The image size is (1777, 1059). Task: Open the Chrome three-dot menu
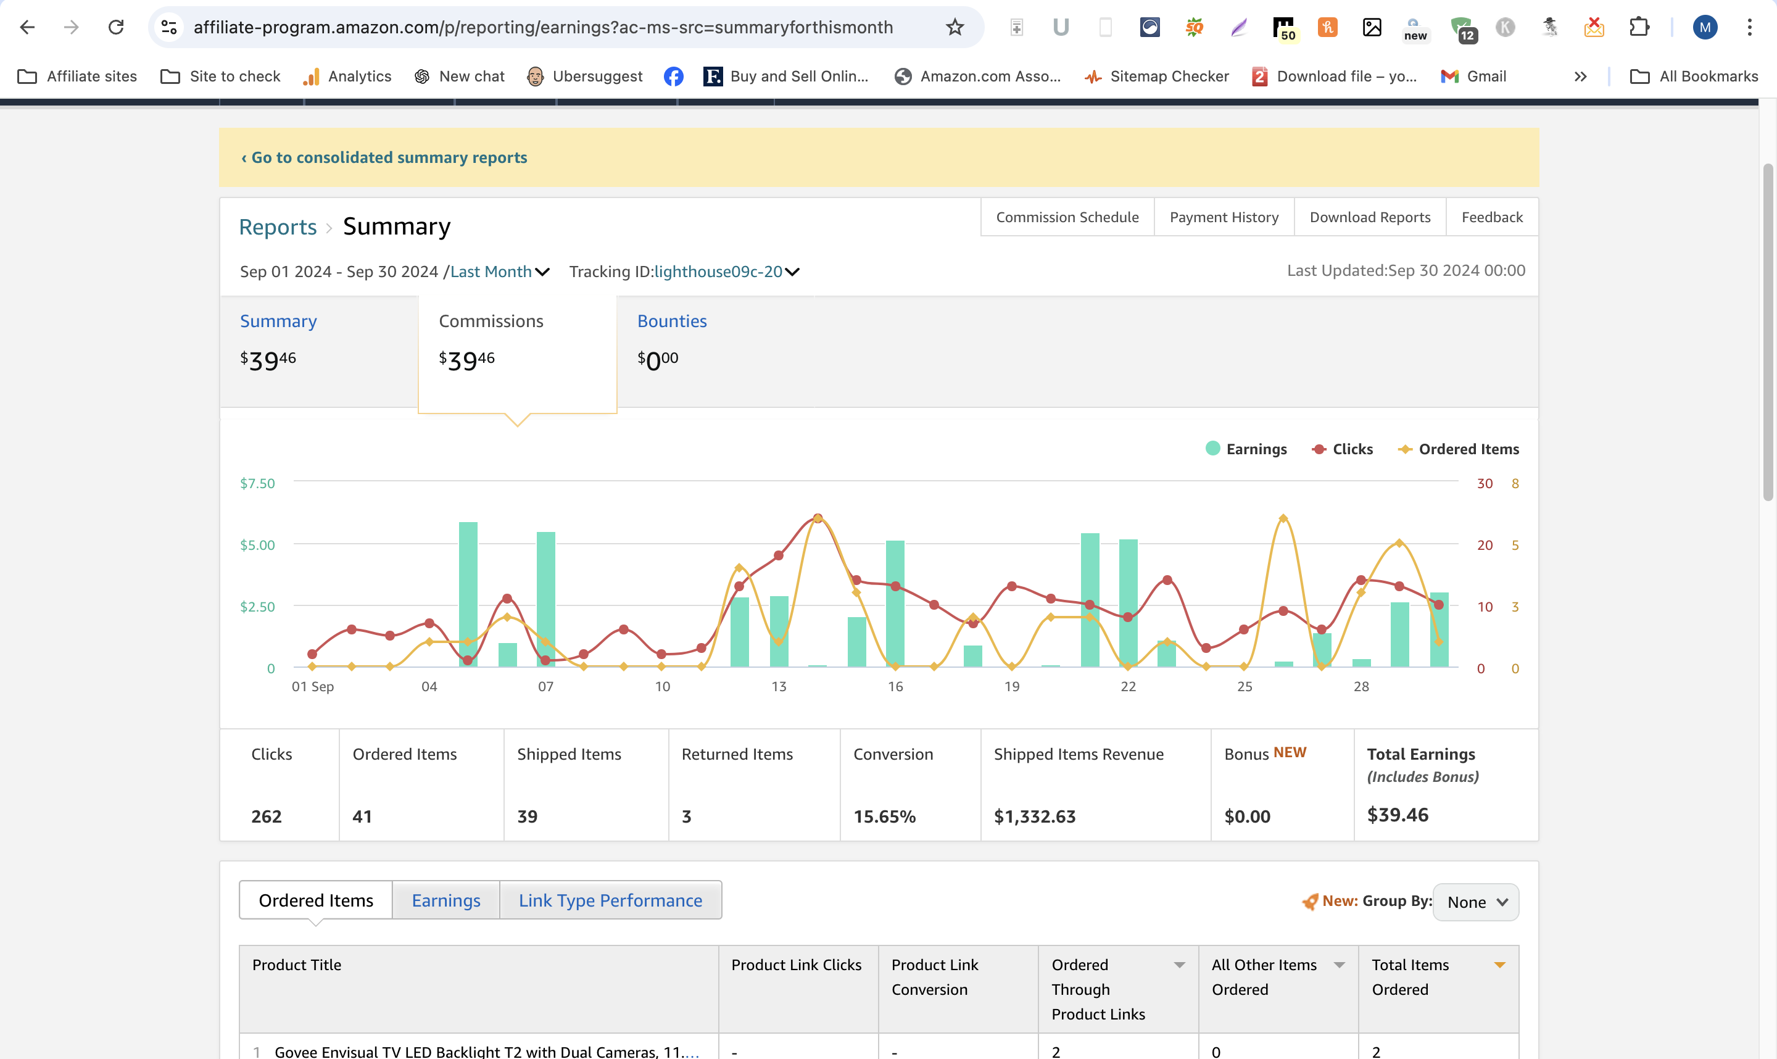[x=1750, y=27]
